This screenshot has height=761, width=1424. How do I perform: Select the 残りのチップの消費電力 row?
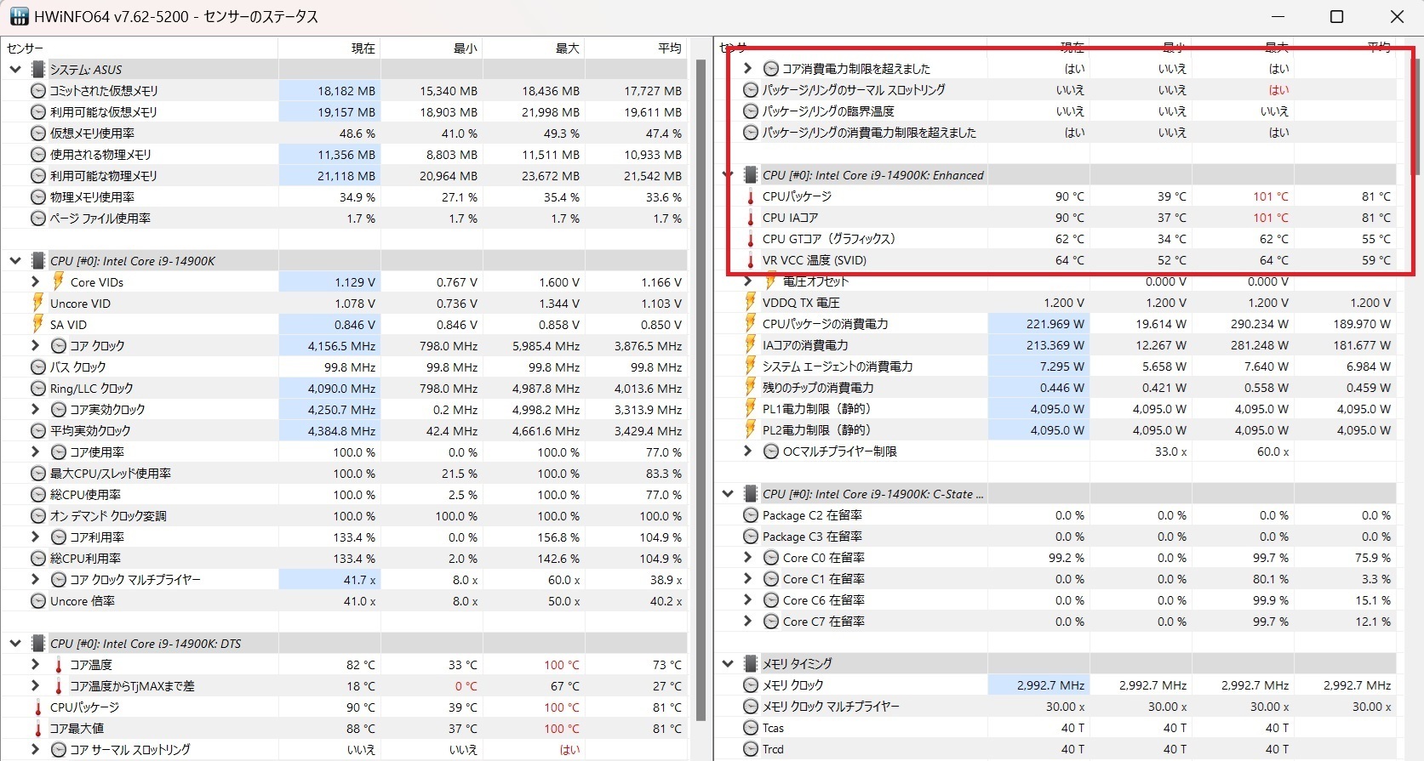pos(1056,387)
